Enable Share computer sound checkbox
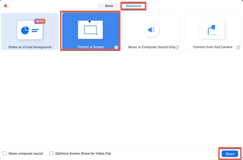 tap(5, 153)
